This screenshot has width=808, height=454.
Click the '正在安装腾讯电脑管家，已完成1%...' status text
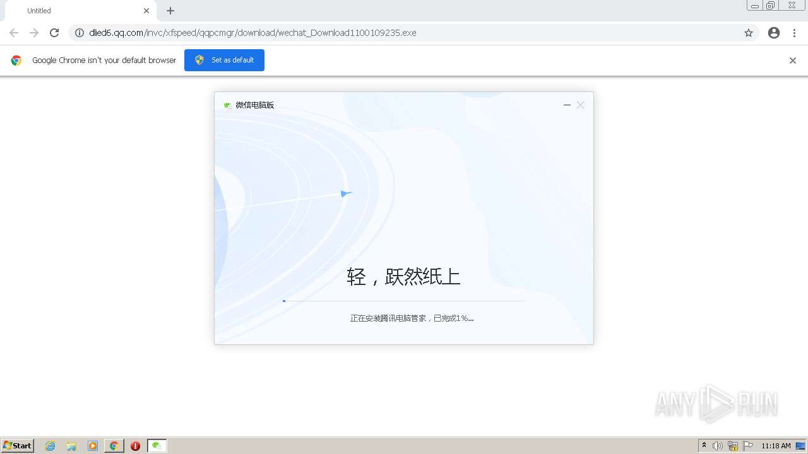[x=412, y=318]
